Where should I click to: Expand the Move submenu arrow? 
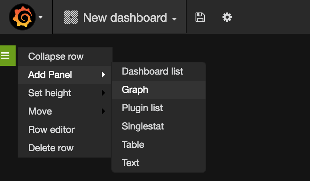pyautogui.click(x=103, y=111)
